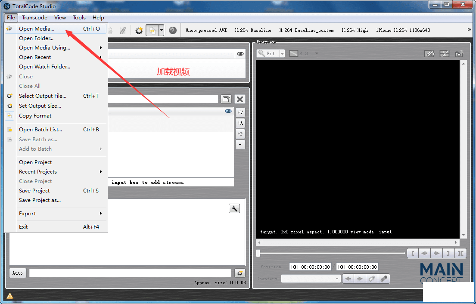Open the Tools menu
476x304 pixels.
(x=79, y=18)
